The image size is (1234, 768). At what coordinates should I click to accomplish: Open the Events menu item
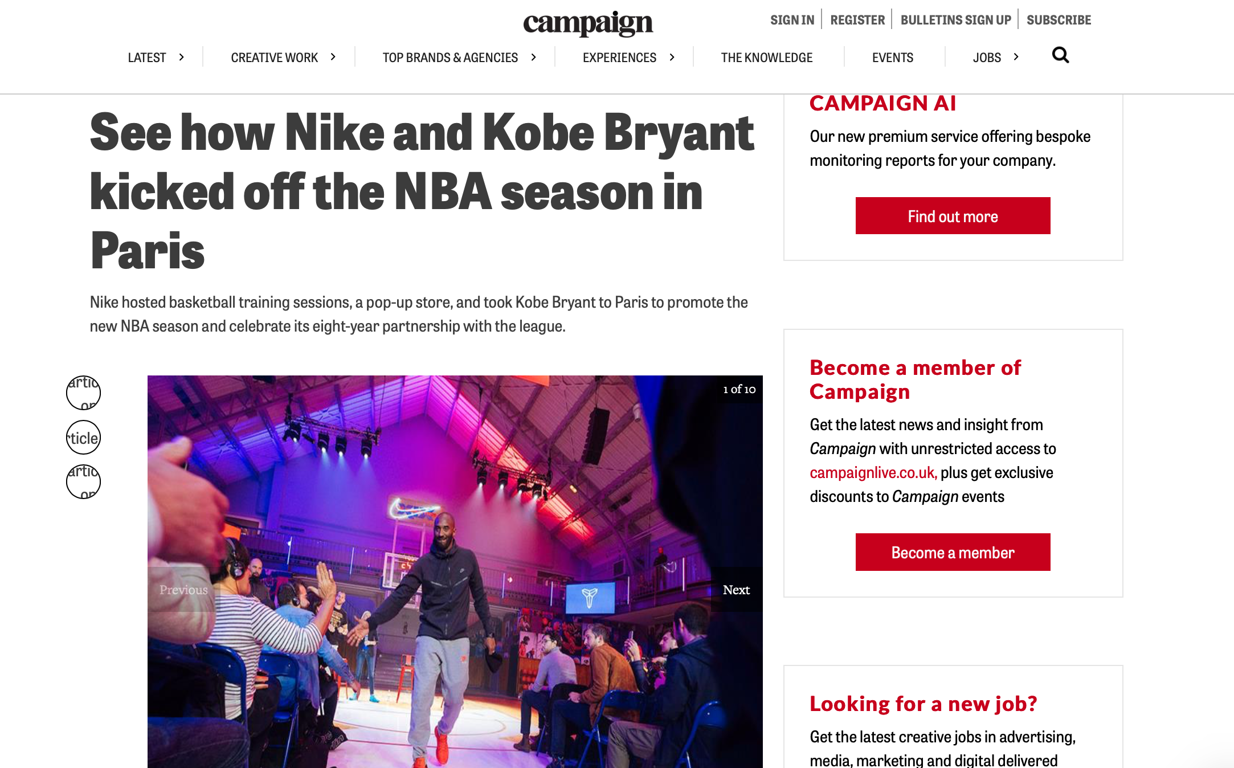892,58
